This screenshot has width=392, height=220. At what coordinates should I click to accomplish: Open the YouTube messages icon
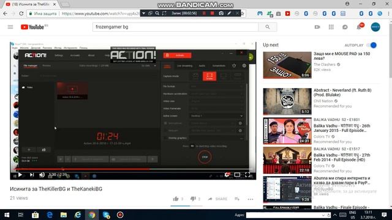[345, 27]
